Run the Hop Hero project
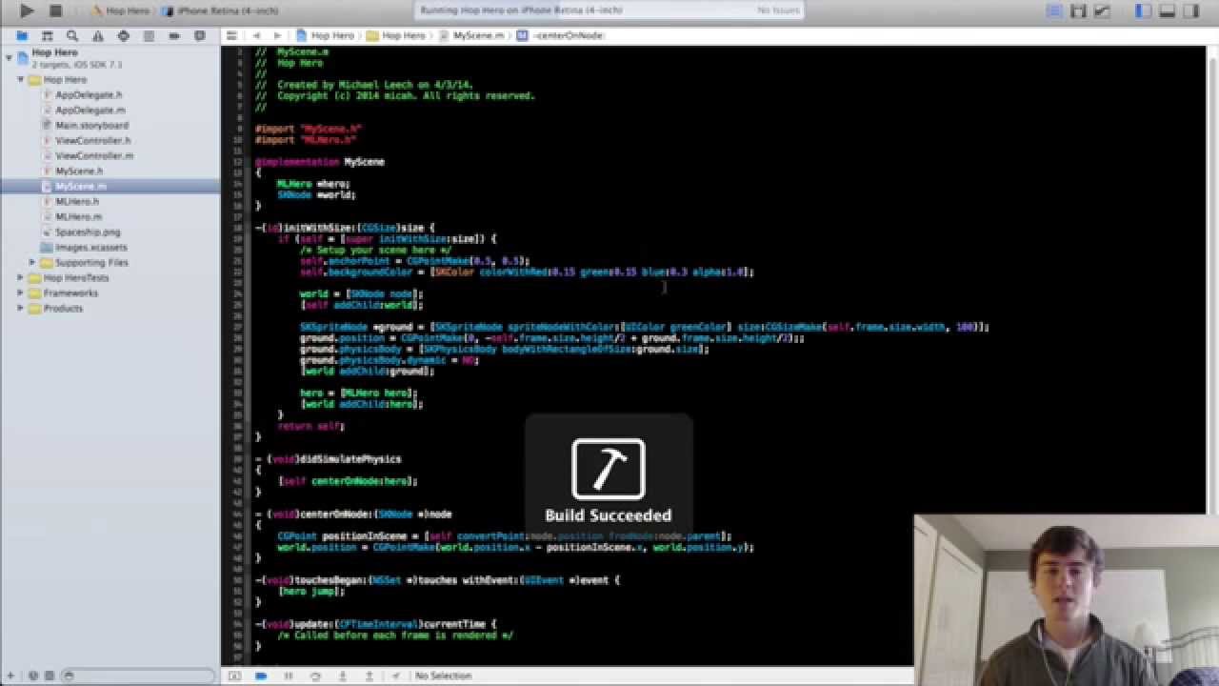 coord(27,10)
